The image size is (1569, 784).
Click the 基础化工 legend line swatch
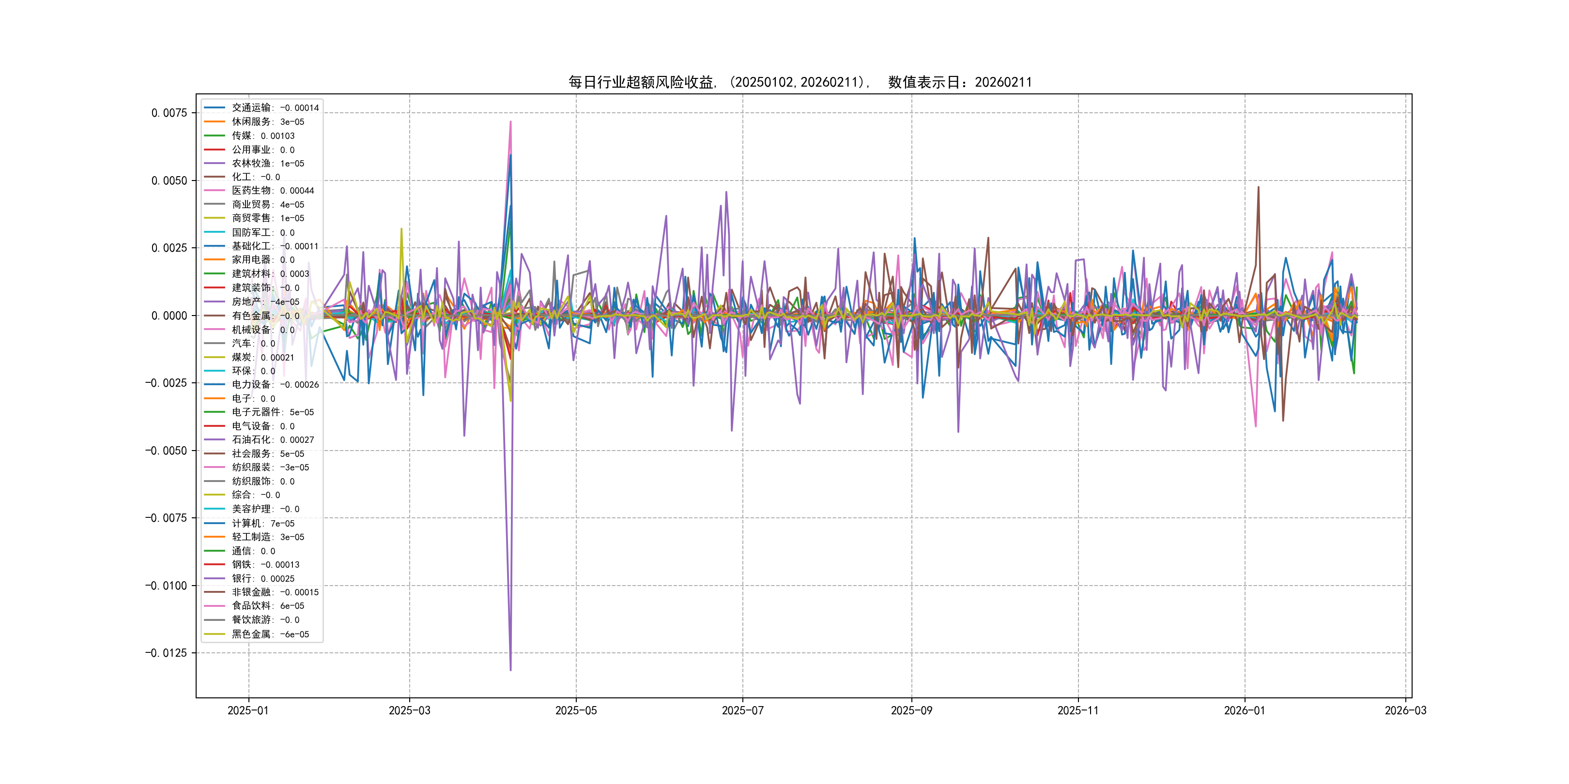[215, 246]
